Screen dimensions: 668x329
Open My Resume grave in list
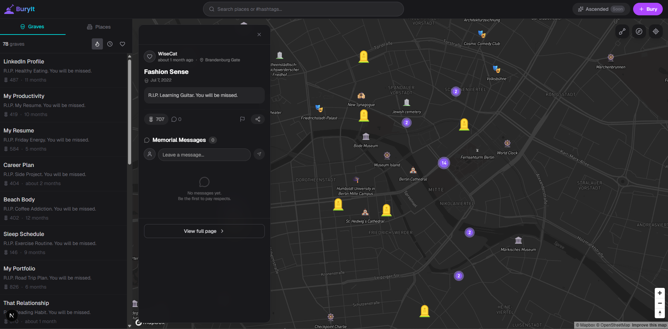click(63, 139)
